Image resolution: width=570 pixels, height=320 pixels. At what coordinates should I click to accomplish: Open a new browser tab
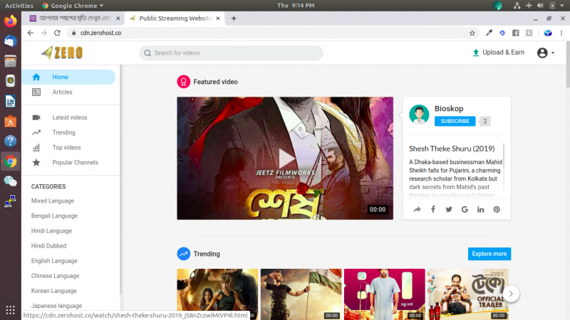(234, 18)
